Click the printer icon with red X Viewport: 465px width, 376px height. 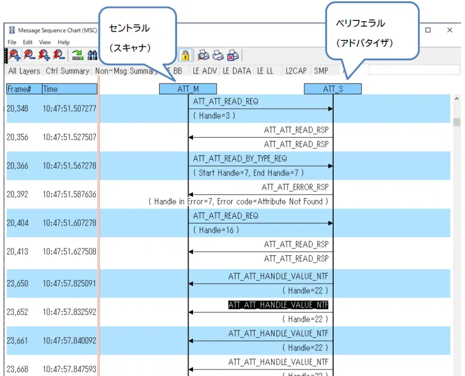(x=233, y=55)
